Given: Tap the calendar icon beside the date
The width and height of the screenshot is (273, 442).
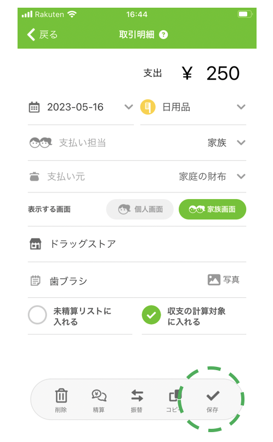Looking at the screenshot, I should point(34,107).
